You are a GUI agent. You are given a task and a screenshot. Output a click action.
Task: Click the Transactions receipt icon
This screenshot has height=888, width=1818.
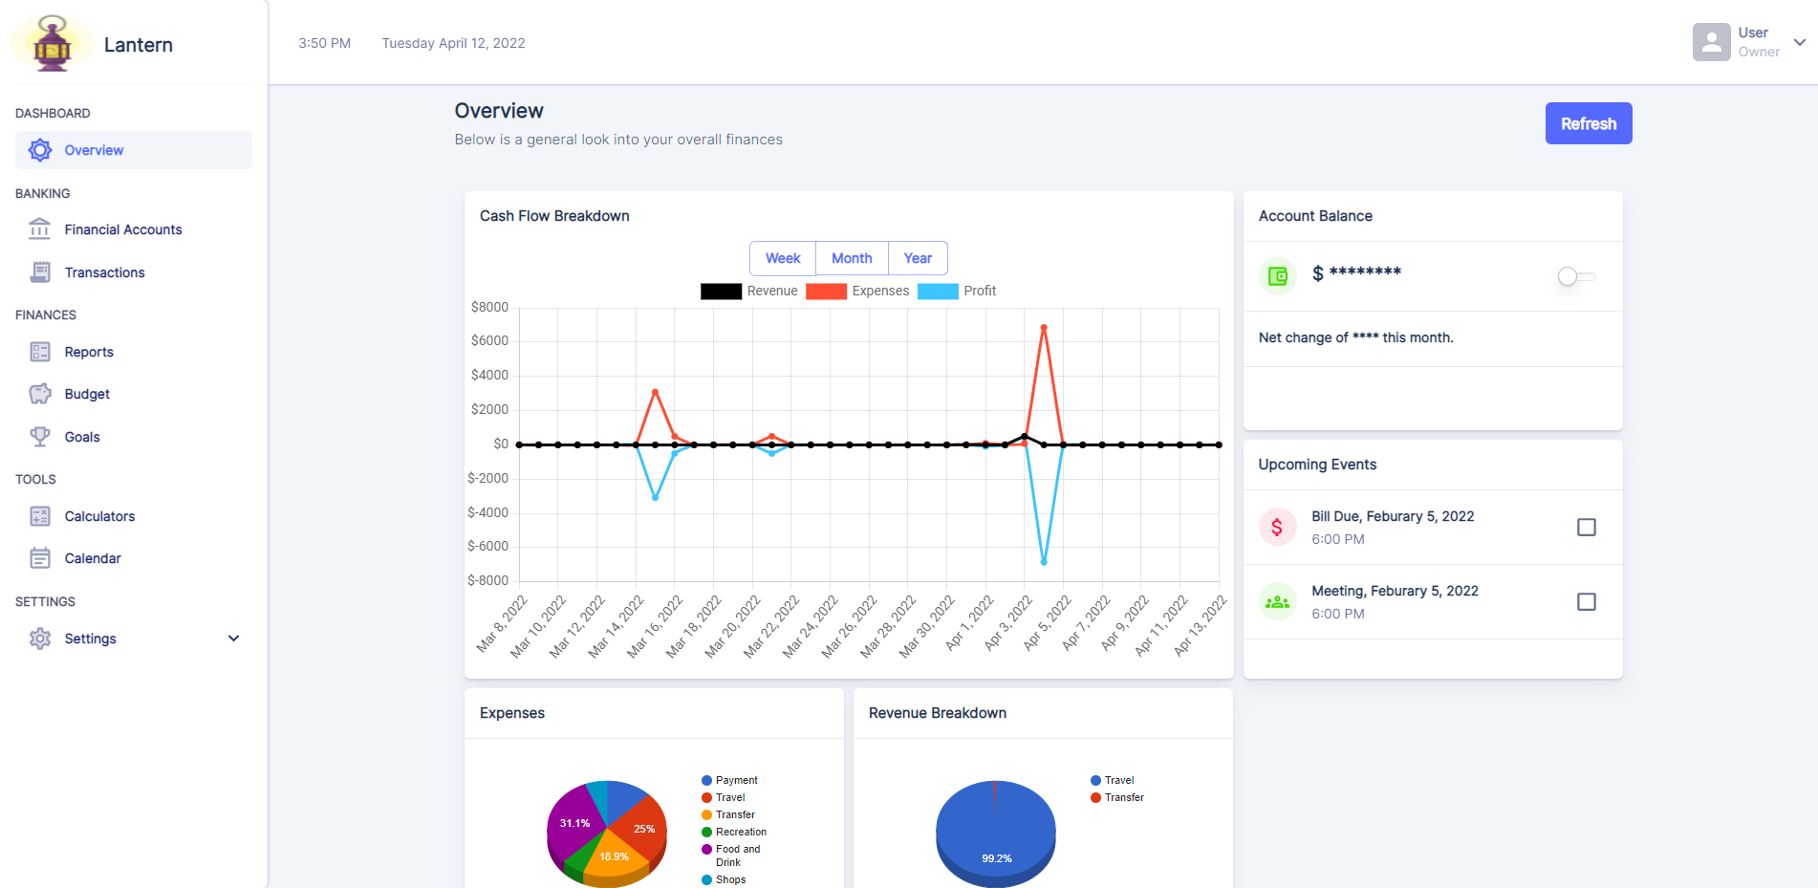pyautogui.click(x=40, y=272)
